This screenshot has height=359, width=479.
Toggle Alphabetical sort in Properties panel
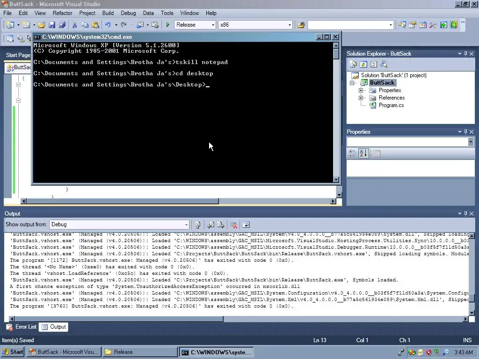coord(363,153)
